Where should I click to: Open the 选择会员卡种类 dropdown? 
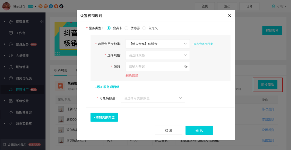point(157,44)
